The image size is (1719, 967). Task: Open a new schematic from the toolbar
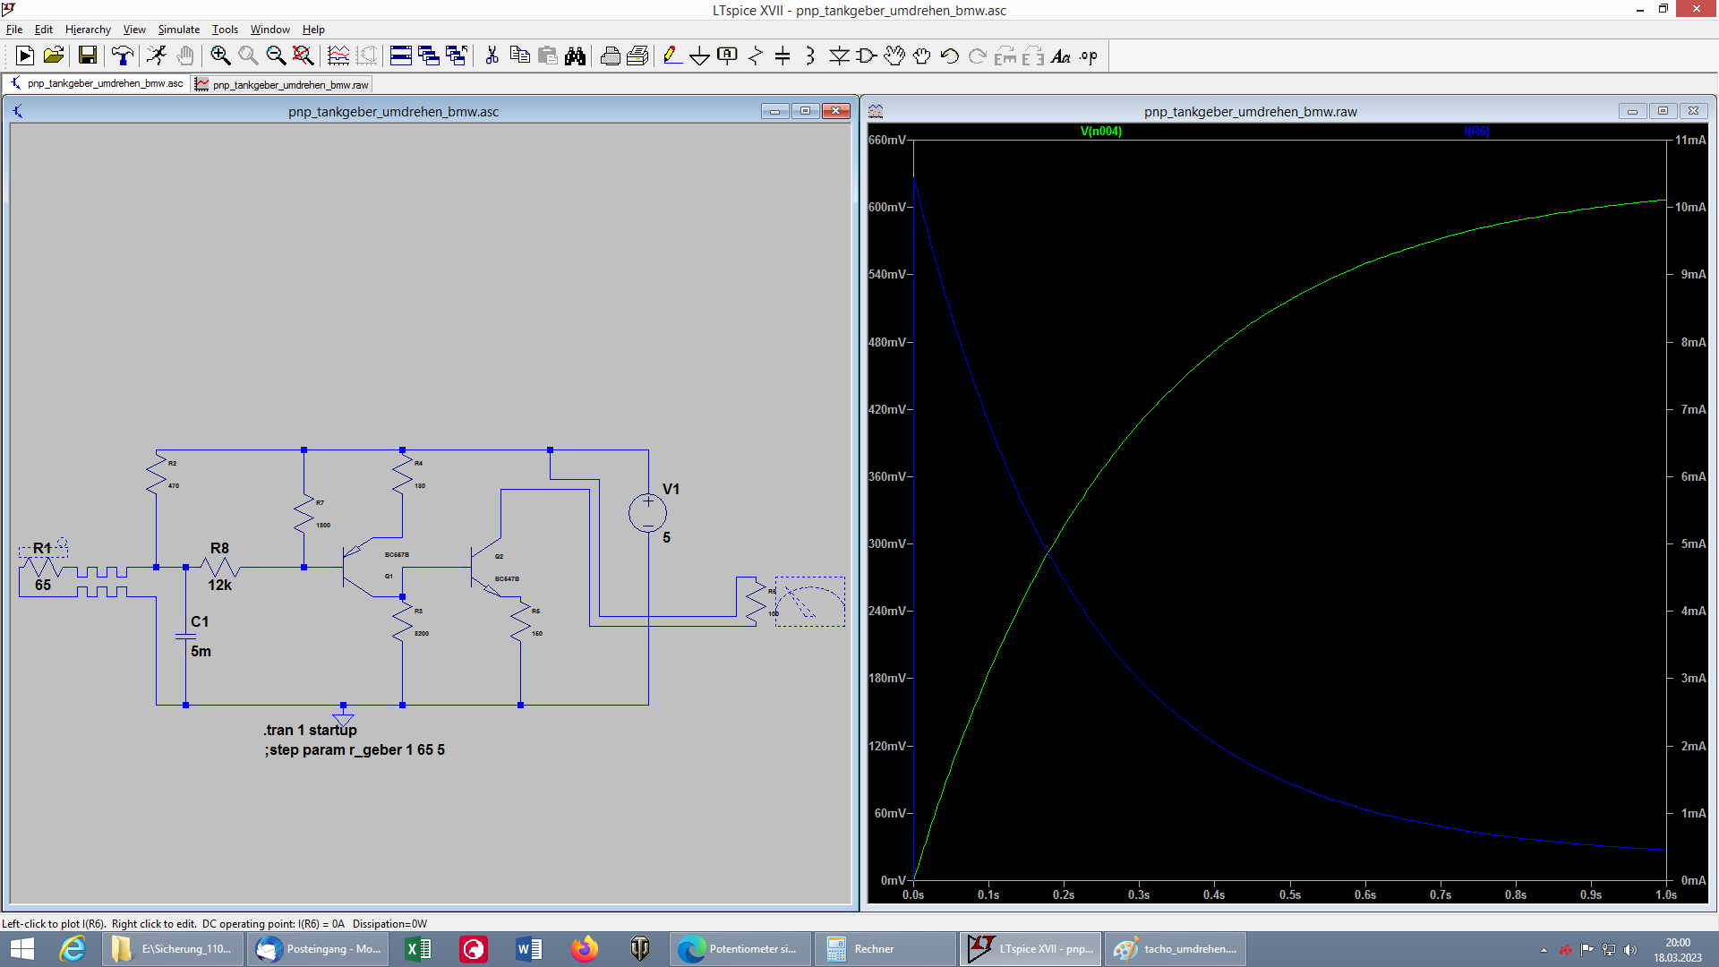(x=25, y=56)
